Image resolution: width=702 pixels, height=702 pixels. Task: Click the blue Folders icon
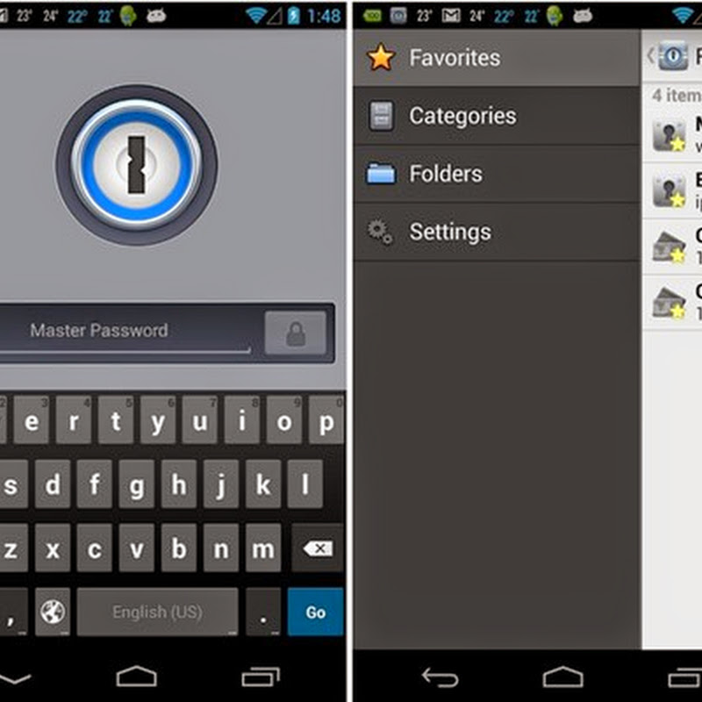point(381,174)
